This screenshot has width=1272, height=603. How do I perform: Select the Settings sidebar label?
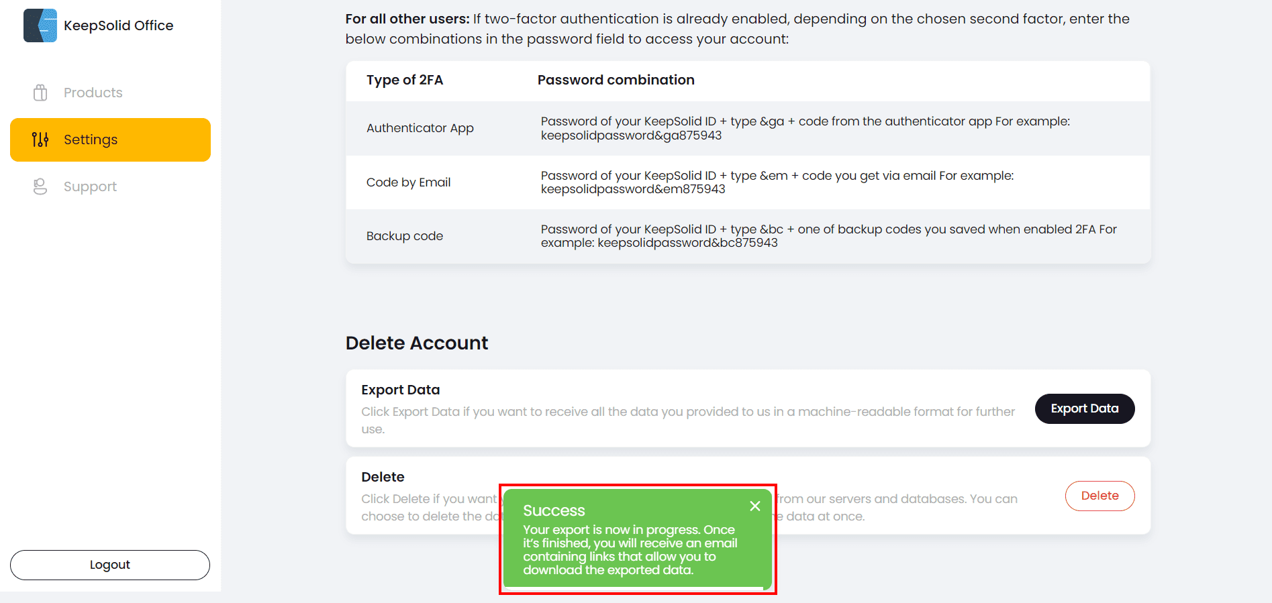coord(91,140)
